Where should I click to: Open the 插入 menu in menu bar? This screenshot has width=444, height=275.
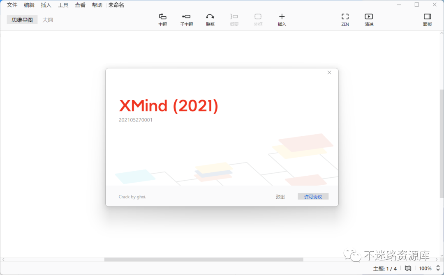pyautogui.click(x=46, y=5)
